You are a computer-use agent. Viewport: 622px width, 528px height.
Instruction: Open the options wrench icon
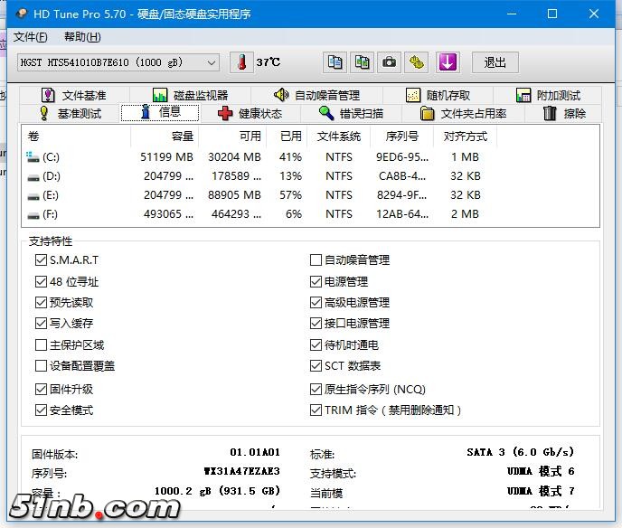pyautogui.click(x=416, y=62)
